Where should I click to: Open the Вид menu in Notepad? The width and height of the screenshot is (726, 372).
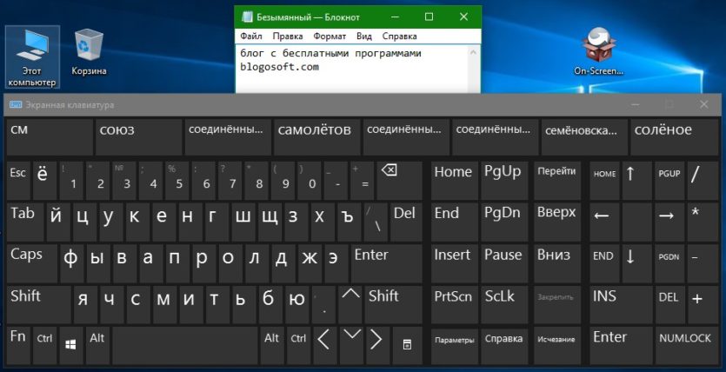pos(364,37)
